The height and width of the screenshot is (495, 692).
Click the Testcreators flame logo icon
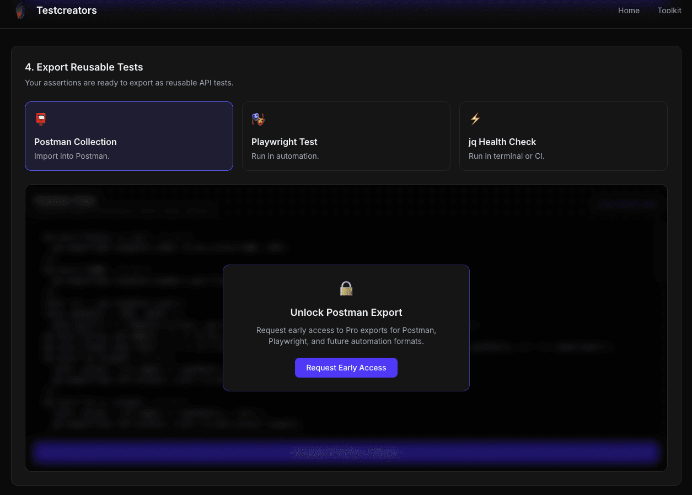point(20,10)
